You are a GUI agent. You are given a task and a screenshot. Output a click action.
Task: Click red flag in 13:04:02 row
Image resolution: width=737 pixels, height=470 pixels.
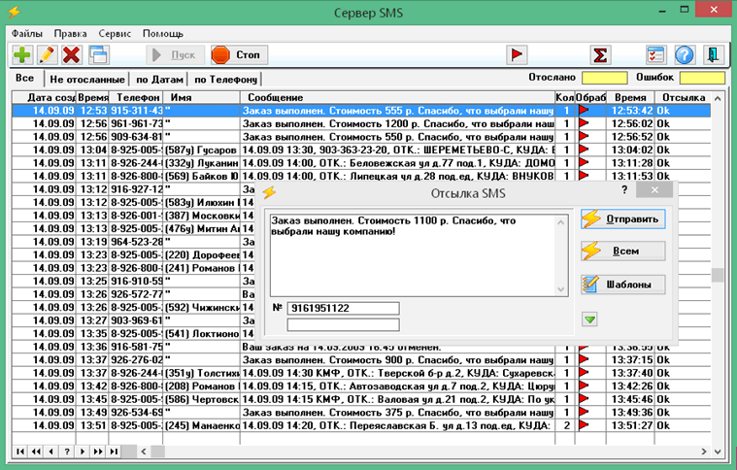pos(584,150)
